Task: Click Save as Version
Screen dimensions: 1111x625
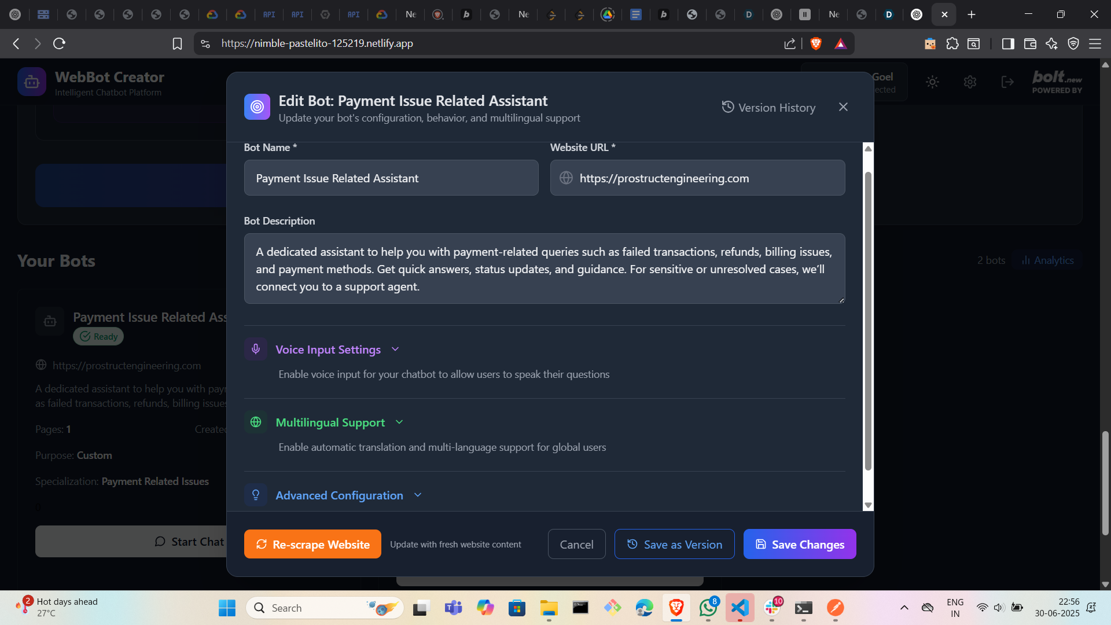Action: tap(674, 544)
